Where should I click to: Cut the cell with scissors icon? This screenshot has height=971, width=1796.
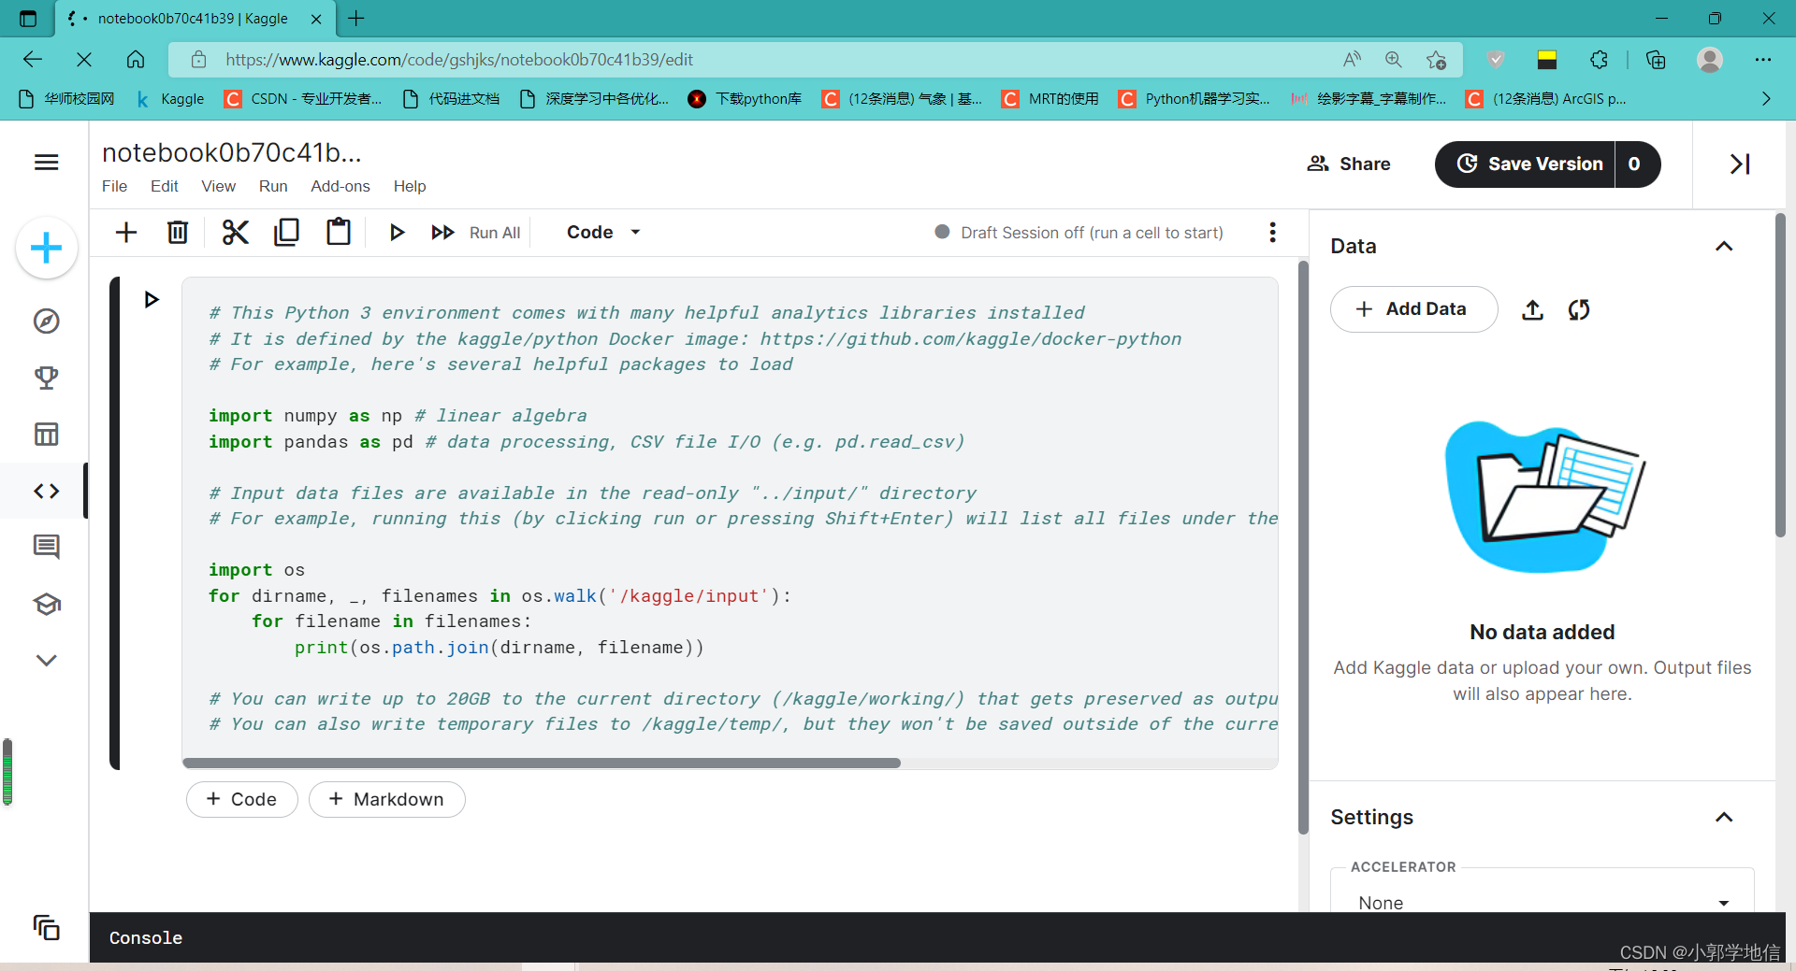(235, 232)
